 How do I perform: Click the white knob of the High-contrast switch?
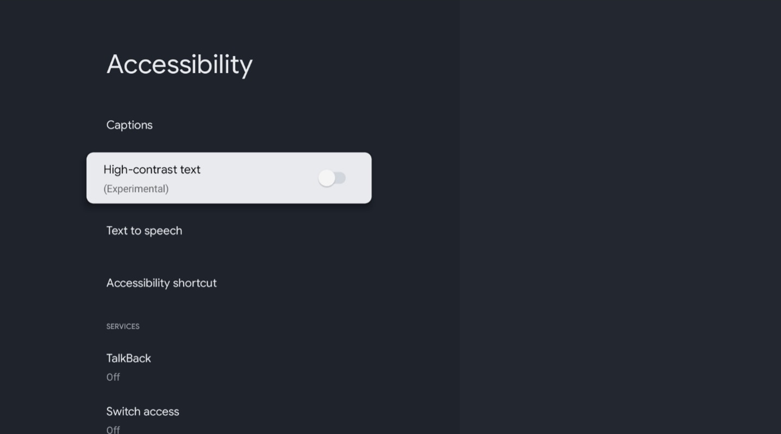[x=327, y=178]
